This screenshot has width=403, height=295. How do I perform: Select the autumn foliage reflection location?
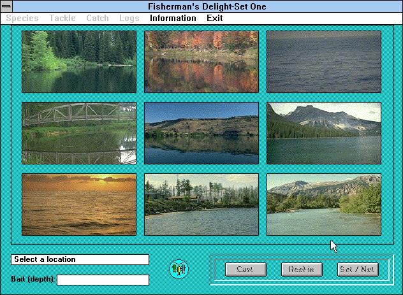[201, 62]
